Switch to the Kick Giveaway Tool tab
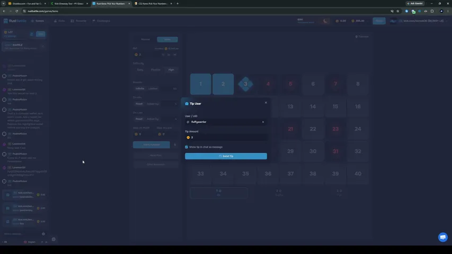452x254 pixels. [x=69, y=4]
